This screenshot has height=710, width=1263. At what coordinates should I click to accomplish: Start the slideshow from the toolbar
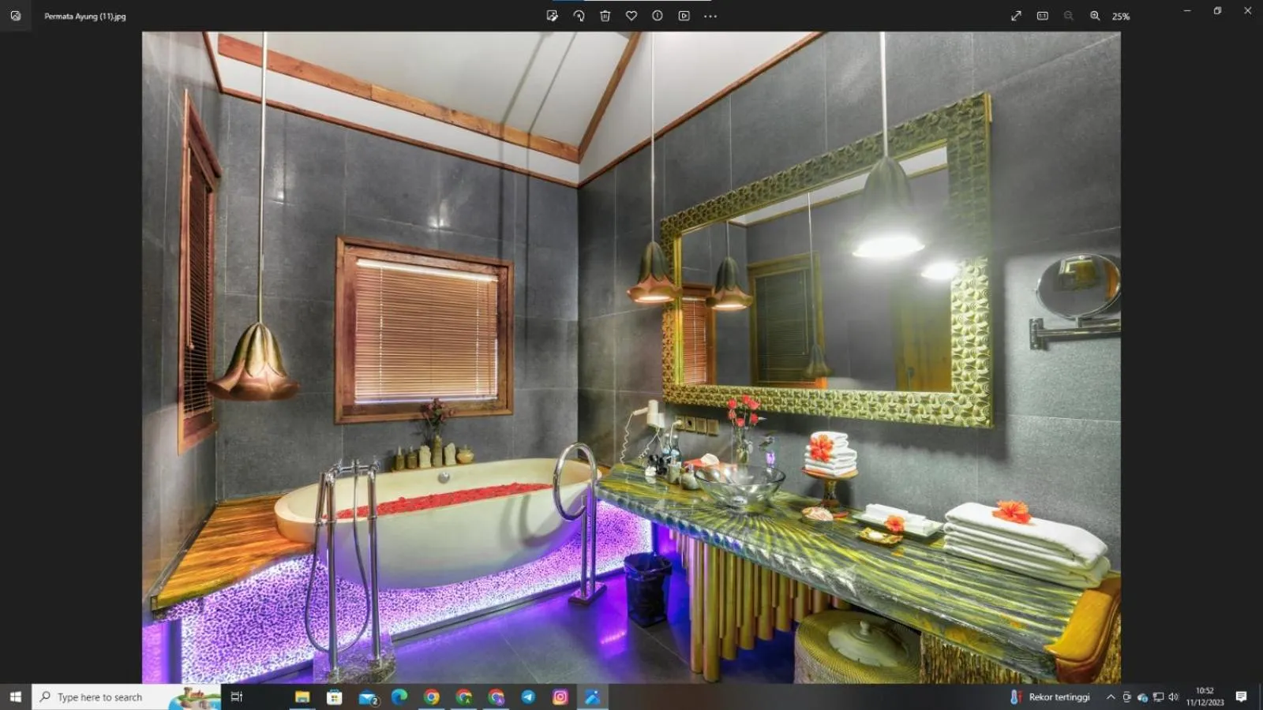[x=684, y=16]
